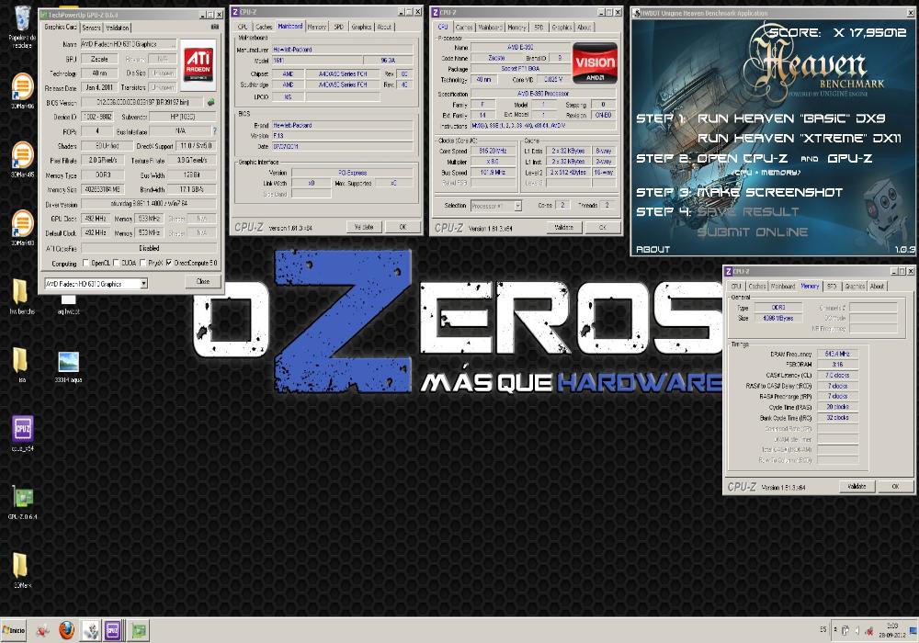The image size is (919, 643).
Task: Launch Firefox from the quick launch bar
Action: [x=67, y=630]
